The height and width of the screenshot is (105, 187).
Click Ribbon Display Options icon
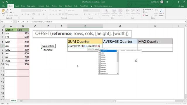[167, 2]
